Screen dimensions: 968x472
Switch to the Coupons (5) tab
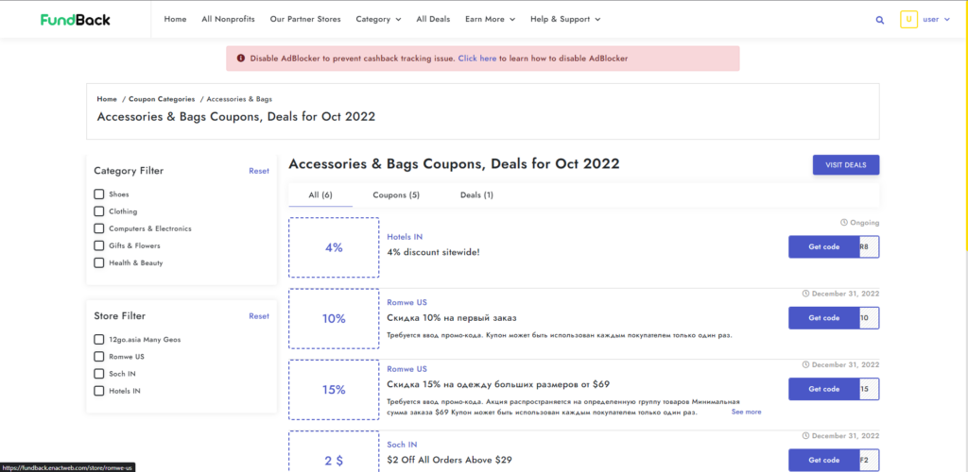click(396, 195)
